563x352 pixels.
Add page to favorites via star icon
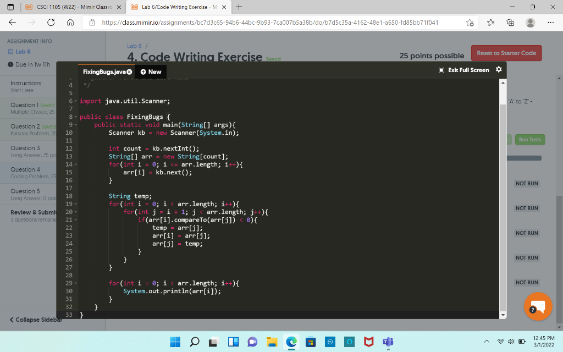coord(471,23)
